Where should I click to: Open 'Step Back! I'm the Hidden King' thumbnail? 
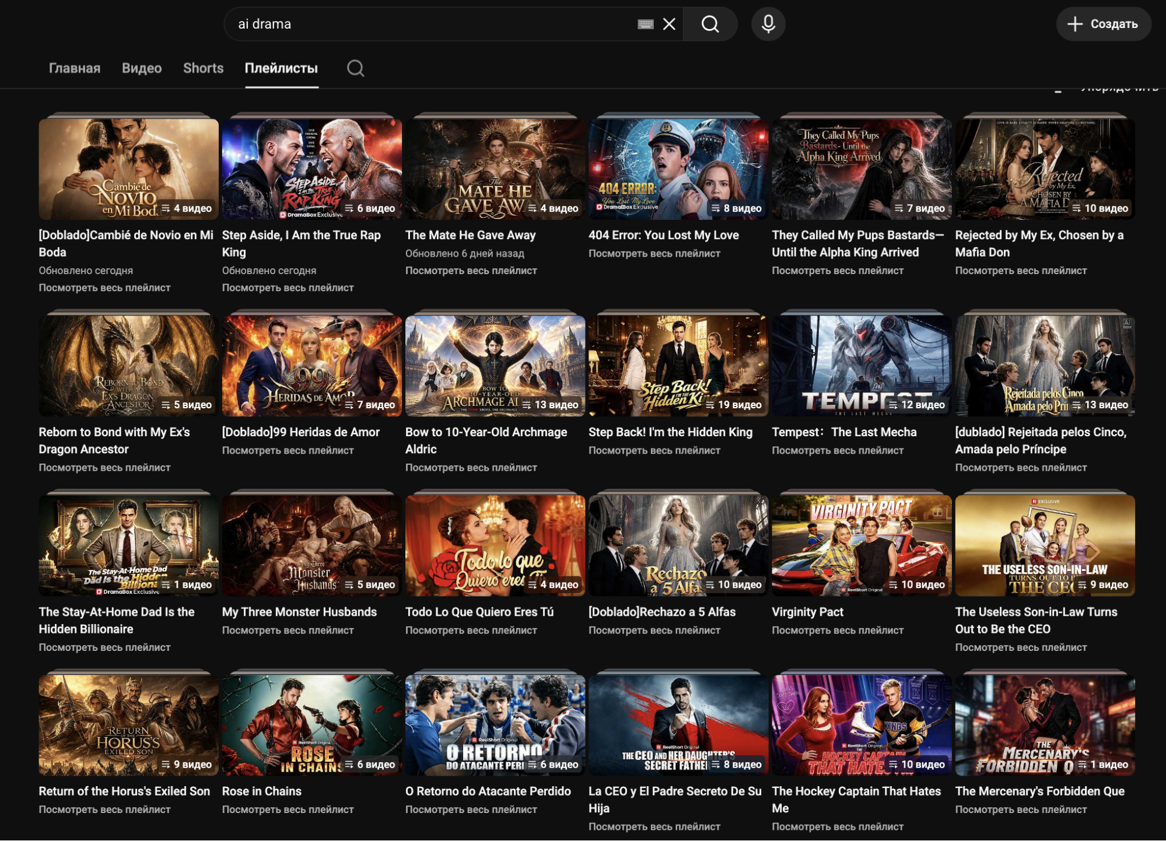pos(678,366)
